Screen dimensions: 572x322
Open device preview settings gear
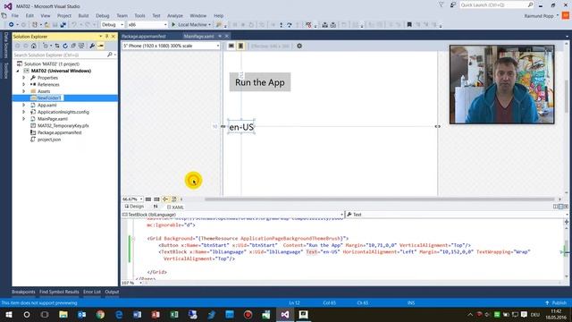pyautogui.click(x=299, y=46)
